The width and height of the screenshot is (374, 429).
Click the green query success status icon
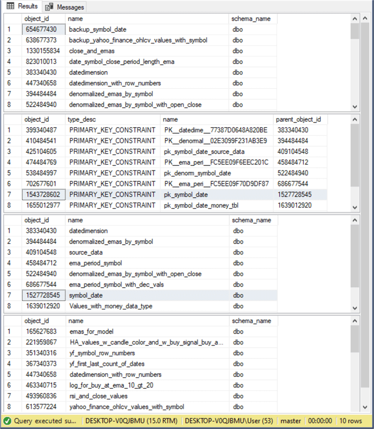pyautogui.click(x=7, y=421)
